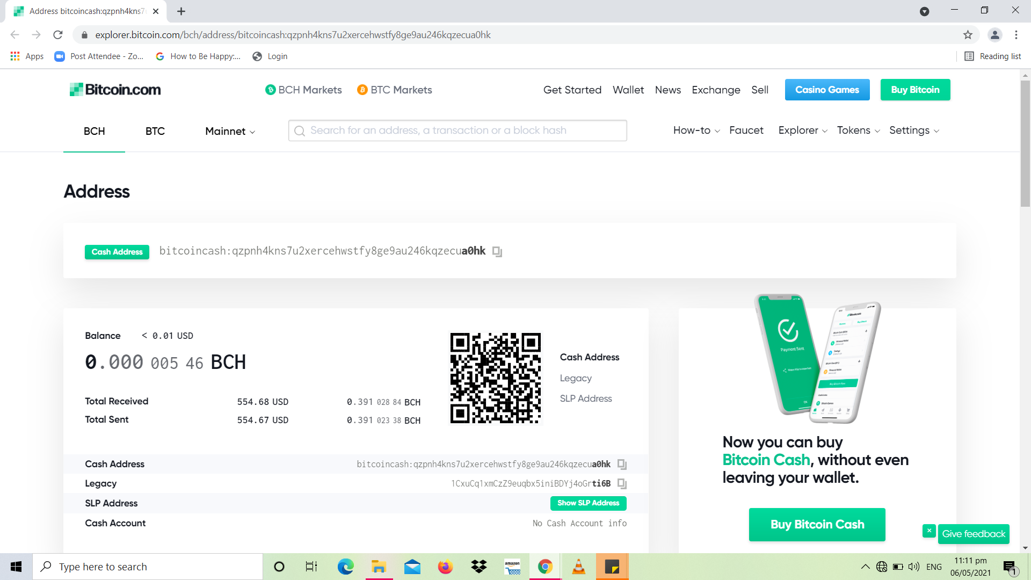This screenshot has width=1031, height=580.
Task: Open the Reading list
Action: [x=993, y=56]
